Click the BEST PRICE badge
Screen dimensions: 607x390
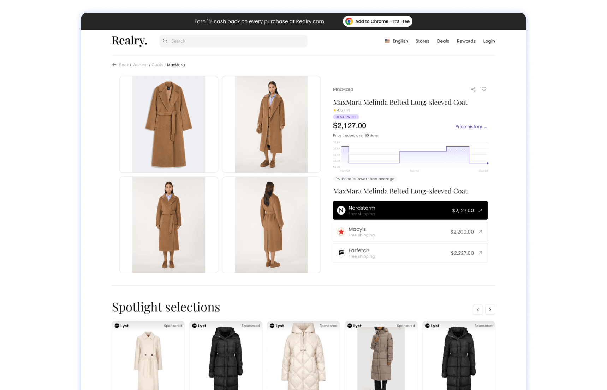tap(346, 117)
